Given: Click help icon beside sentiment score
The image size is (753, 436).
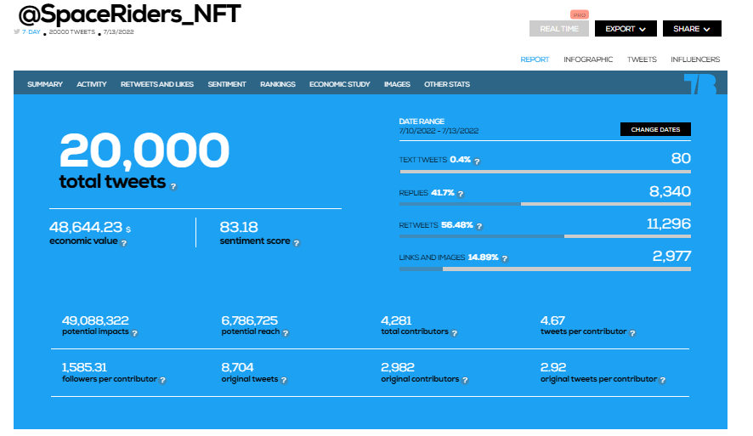Looking at the screenshot, I should point(297,243).
